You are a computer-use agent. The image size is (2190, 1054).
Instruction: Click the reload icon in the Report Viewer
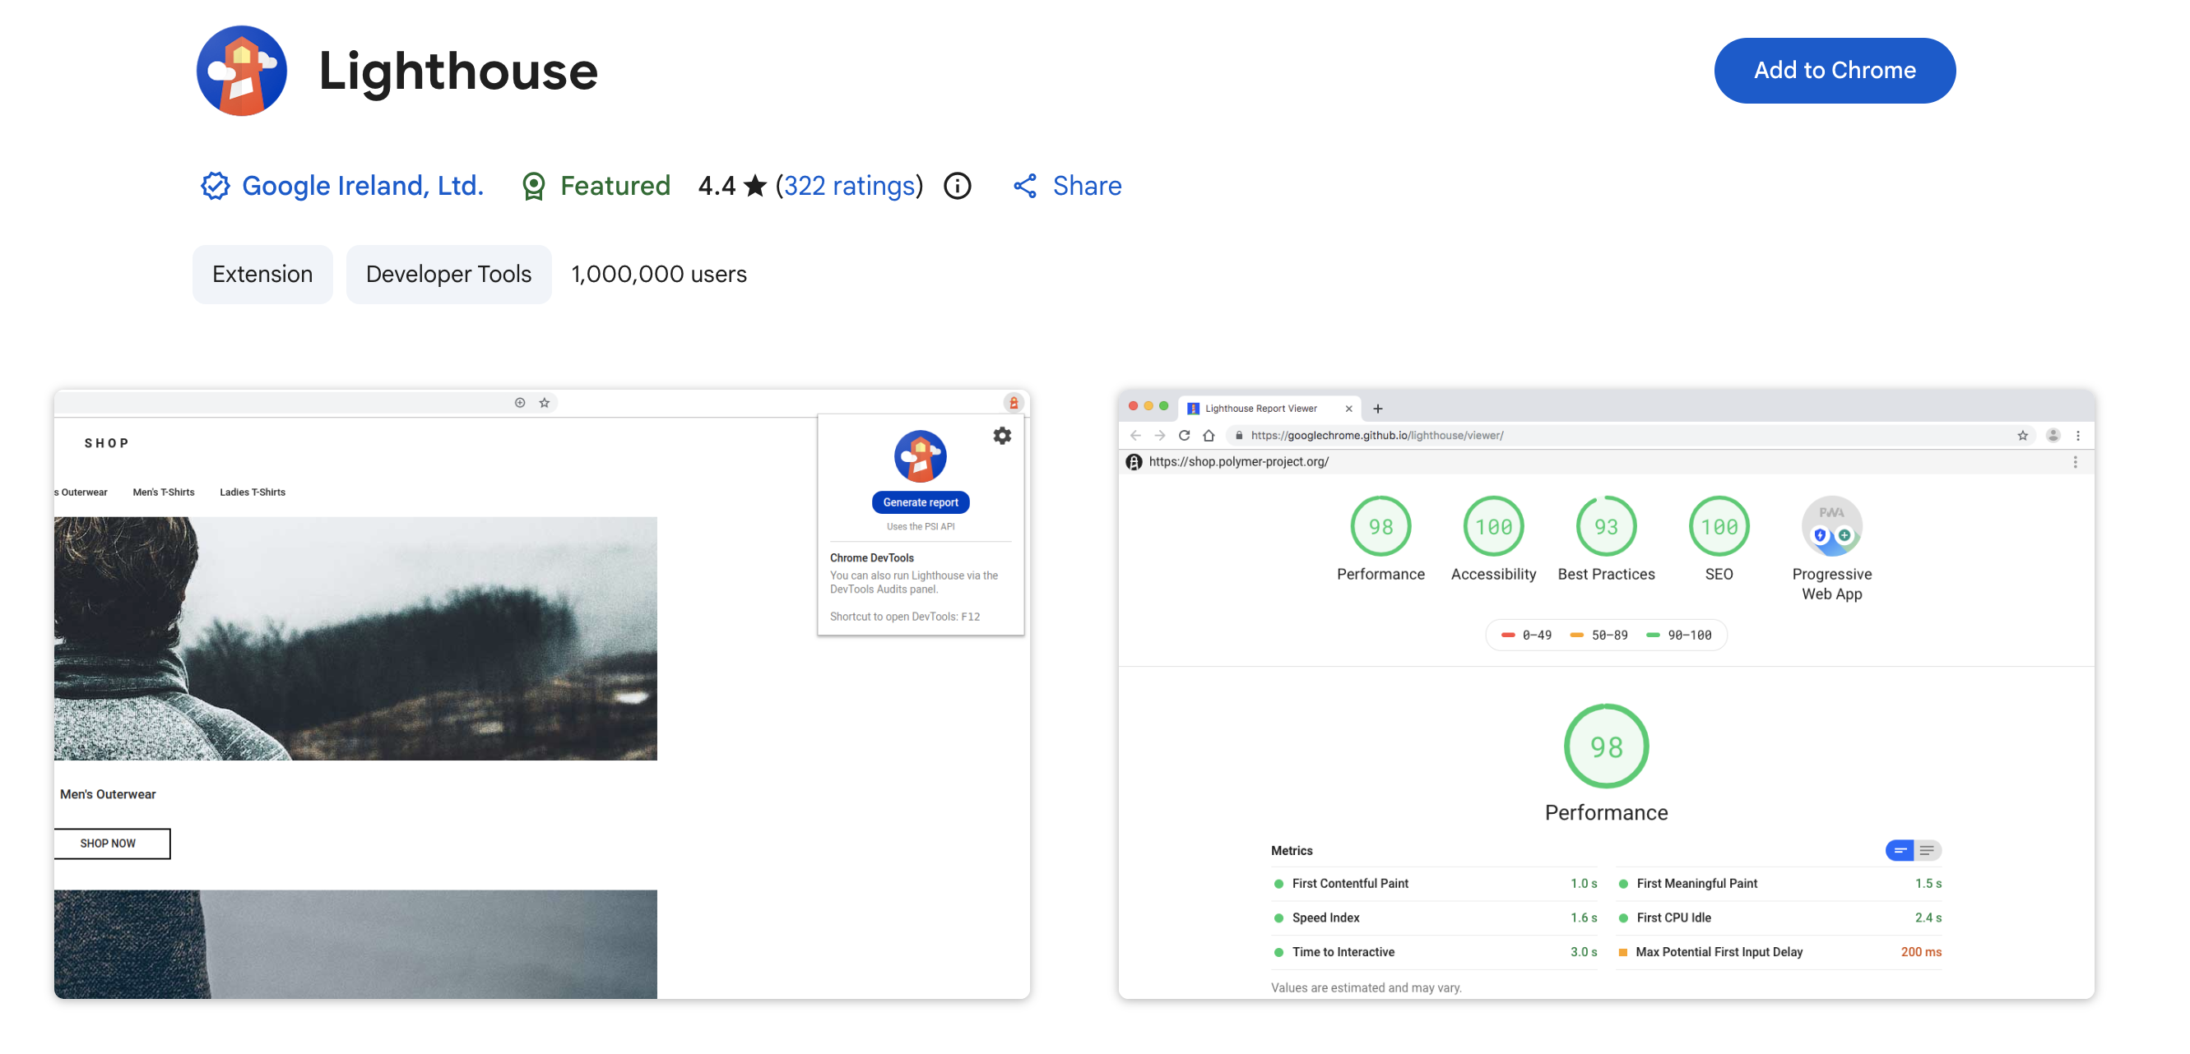click(1185, 435)
